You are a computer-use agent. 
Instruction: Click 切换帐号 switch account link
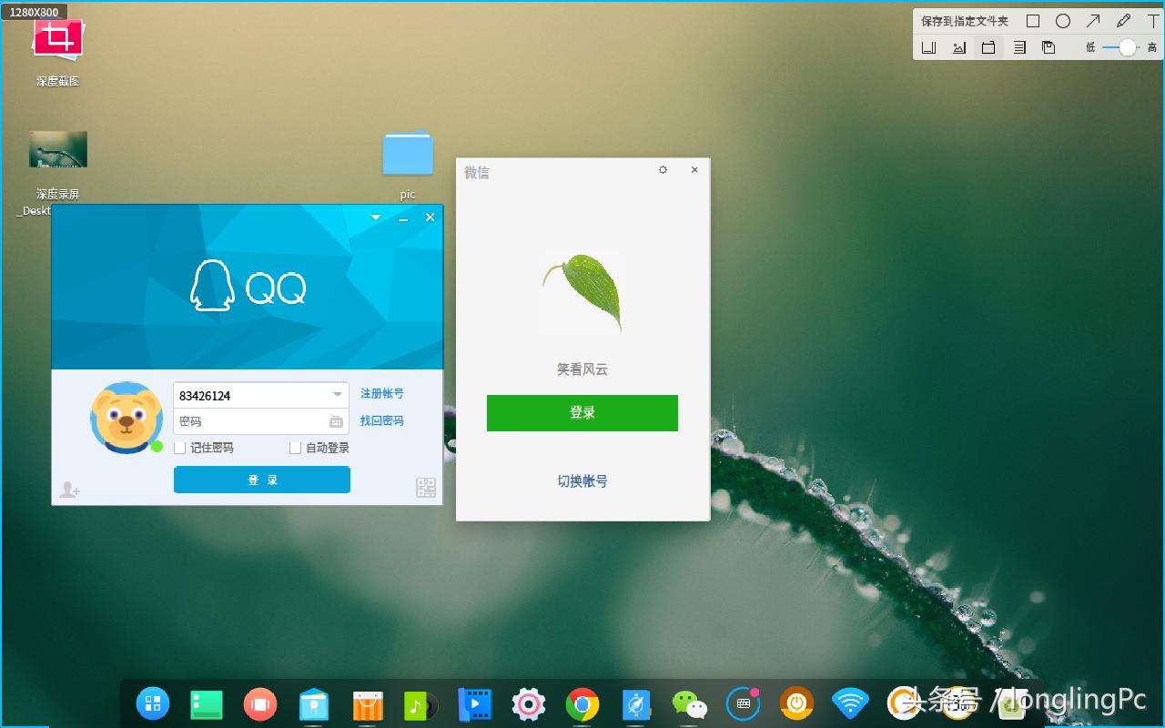pos(582,480)
